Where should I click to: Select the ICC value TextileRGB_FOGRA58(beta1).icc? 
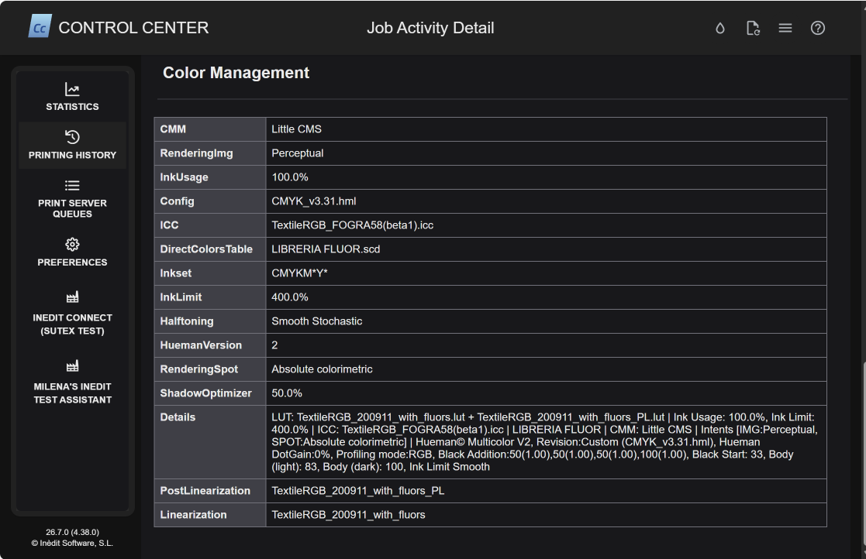tap(352, 225)
